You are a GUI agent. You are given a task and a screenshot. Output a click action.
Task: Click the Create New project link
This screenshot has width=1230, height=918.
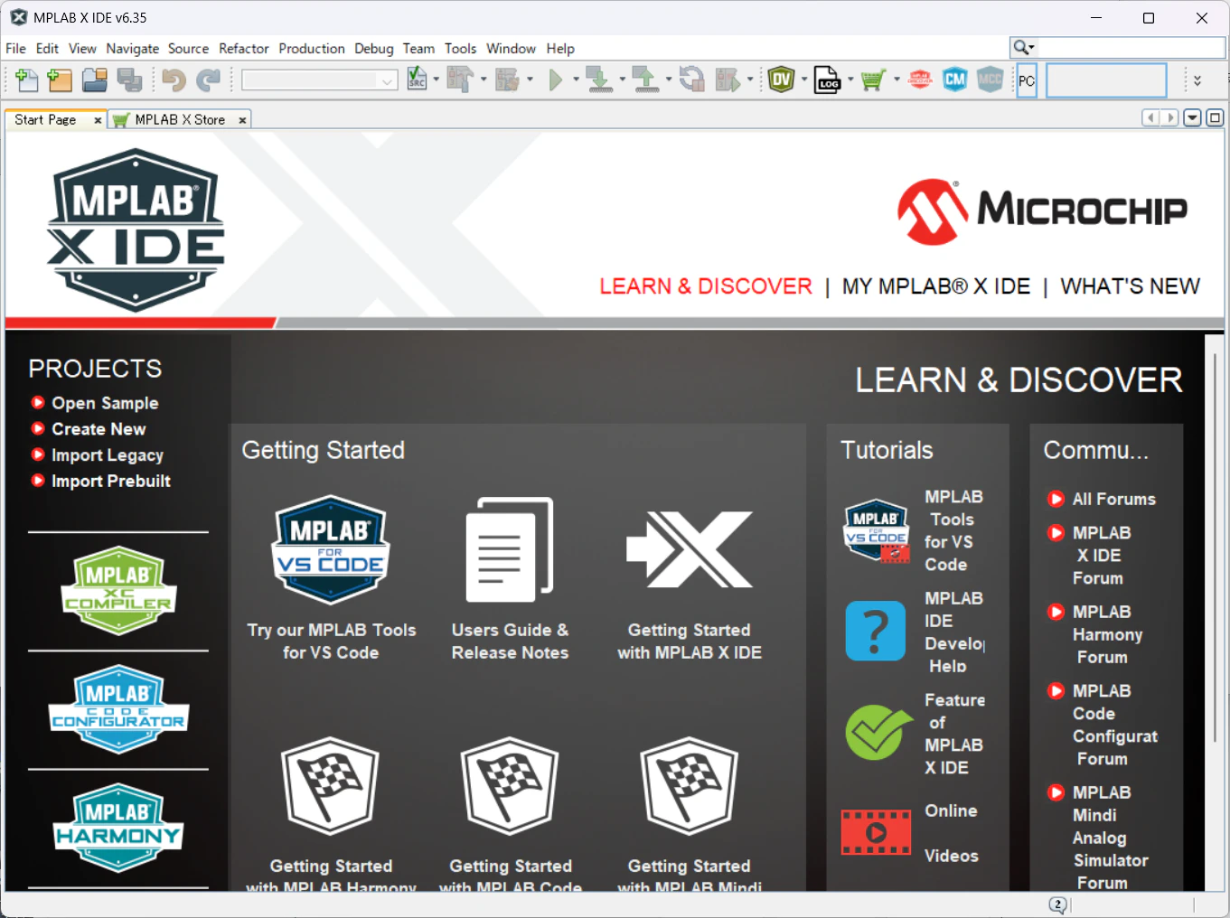pyautogui.click(x=99, y=429)
